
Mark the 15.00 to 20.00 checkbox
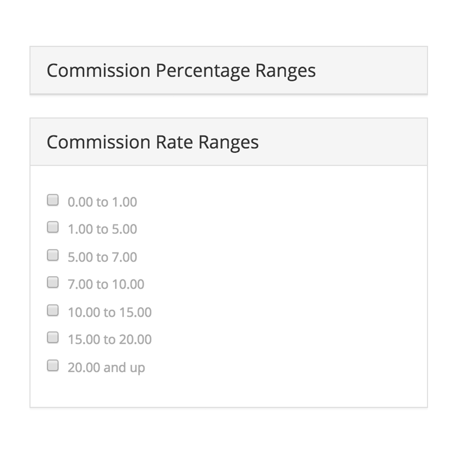click(x=53, y=337)
